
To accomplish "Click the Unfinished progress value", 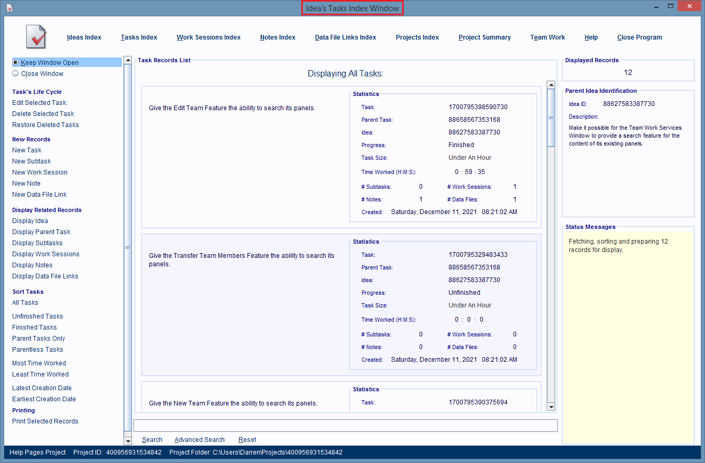I will 464,293.
